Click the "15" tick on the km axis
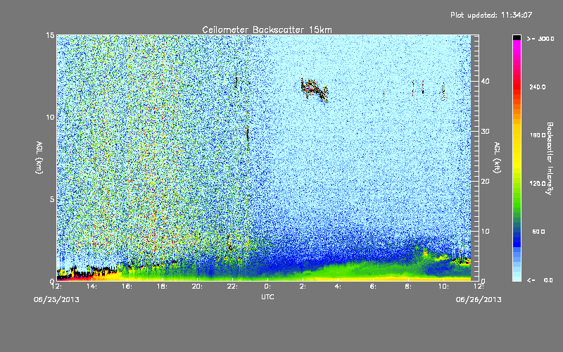This screenshot has width=563, height=352. [x=50, y=35]
